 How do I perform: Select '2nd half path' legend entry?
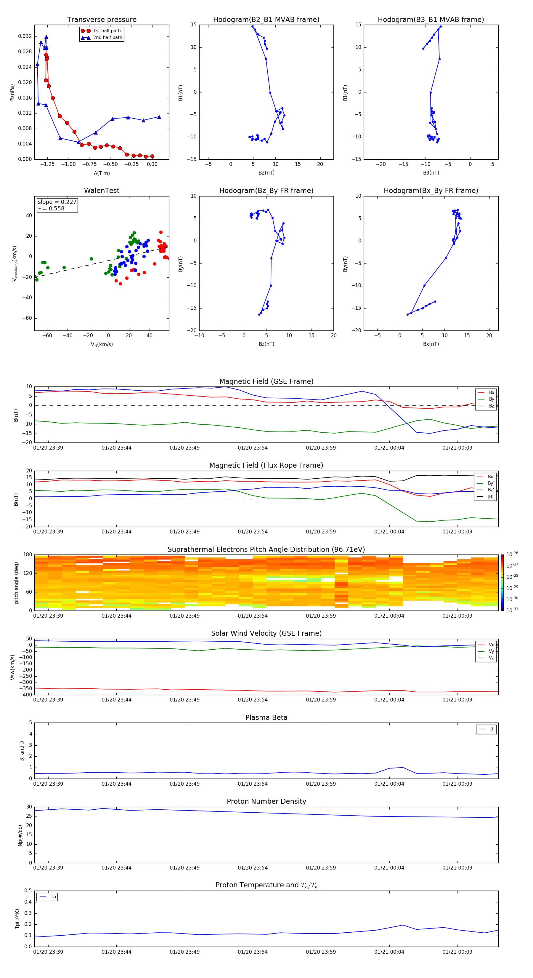tap(102, 38)
